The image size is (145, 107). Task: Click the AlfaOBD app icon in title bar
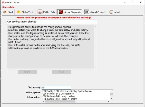click(3, 2)
